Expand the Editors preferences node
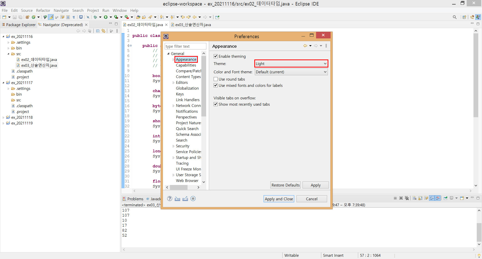The width and height of the screenshot is (482, 259). click(x=173, y=83)
